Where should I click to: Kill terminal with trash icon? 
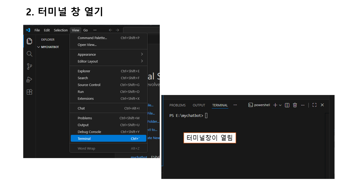click(295, 105)
